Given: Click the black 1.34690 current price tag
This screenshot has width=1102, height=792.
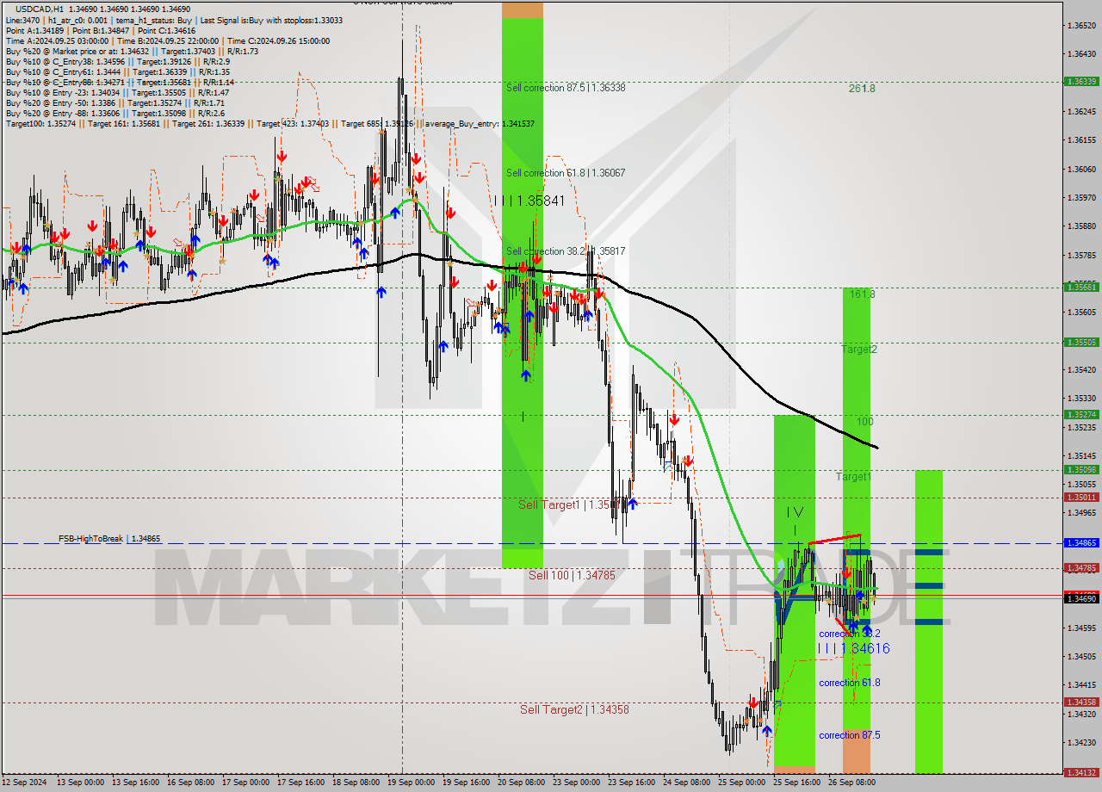Looking at the screenshot, I should click(x=1080, y=597).
